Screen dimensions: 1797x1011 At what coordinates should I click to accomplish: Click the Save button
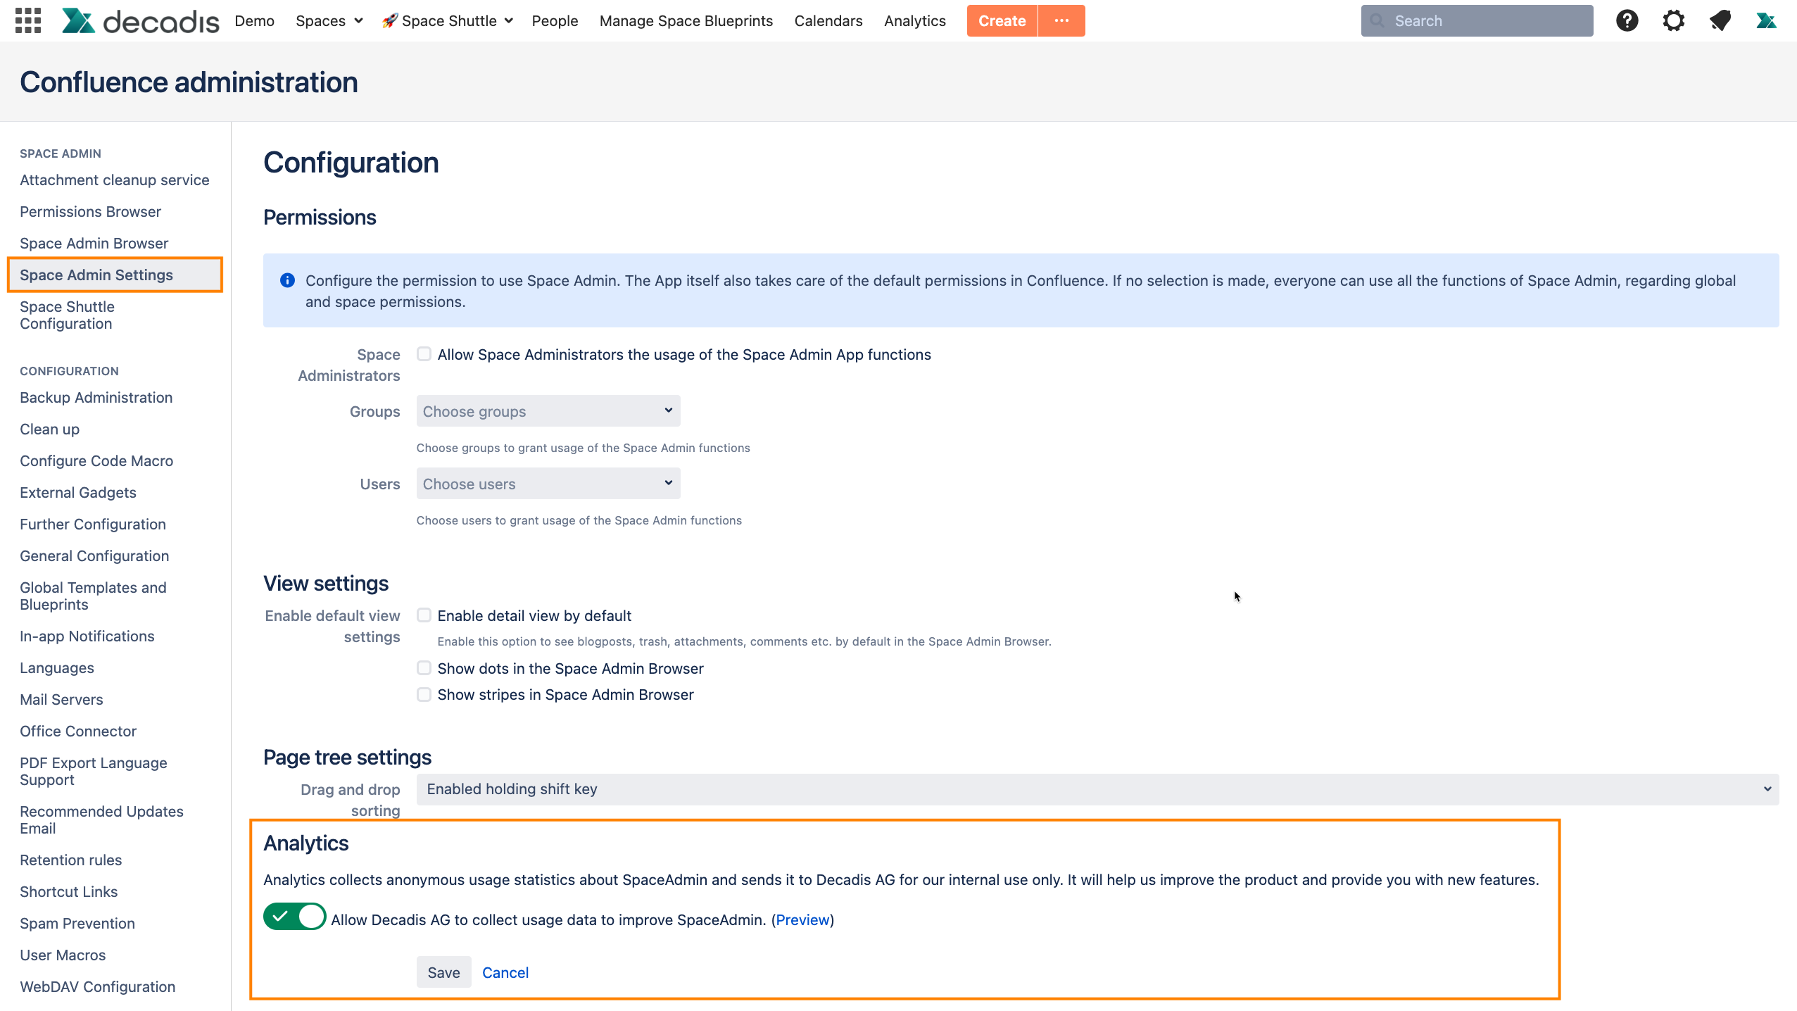[x=443, y=972]
